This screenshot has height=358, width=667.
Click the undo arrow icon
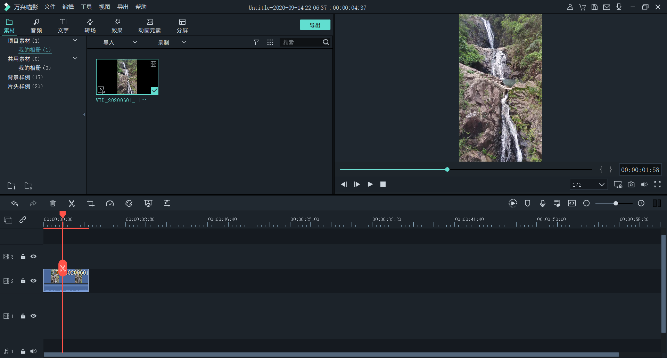[15, 203]
